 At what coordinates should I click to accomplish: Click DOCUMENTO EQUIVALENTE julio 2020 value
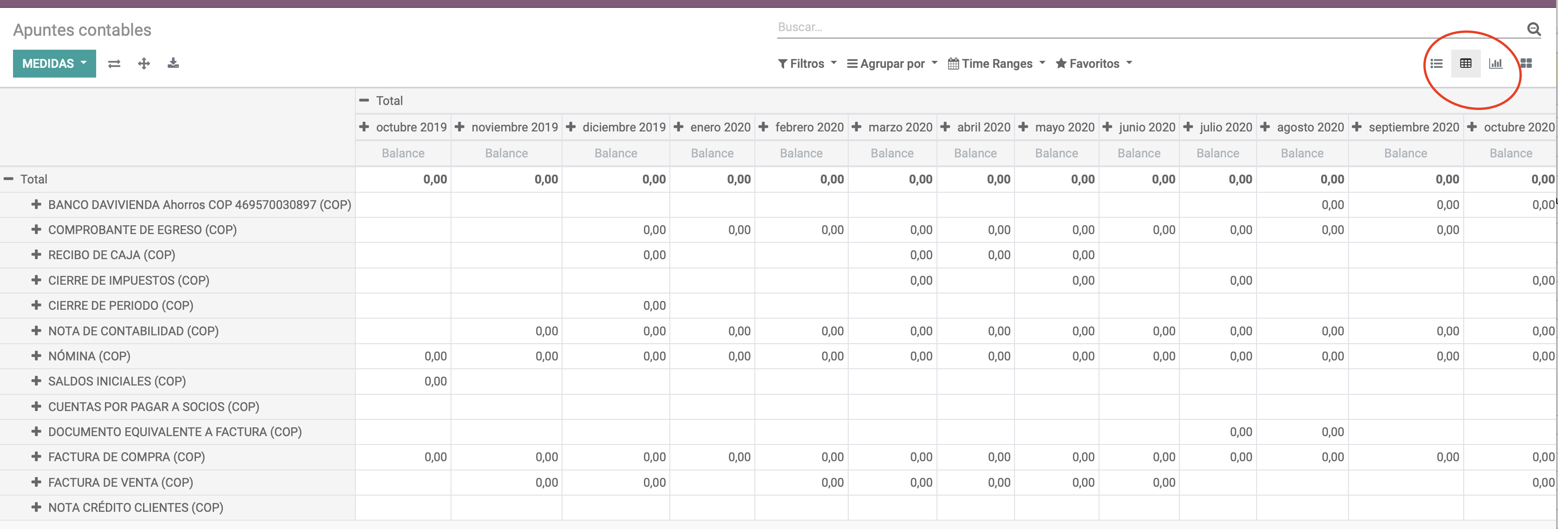coord(1218,431)
